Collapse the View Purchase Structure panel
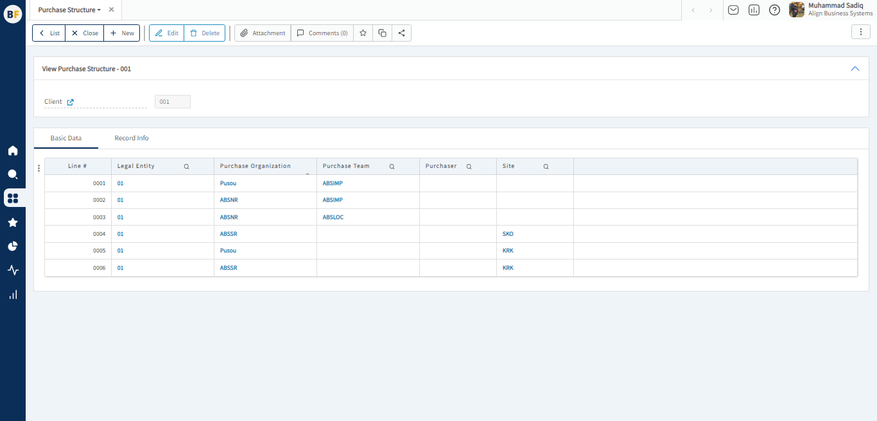Viewport: 877px width, 421px height. pos(855,69)
